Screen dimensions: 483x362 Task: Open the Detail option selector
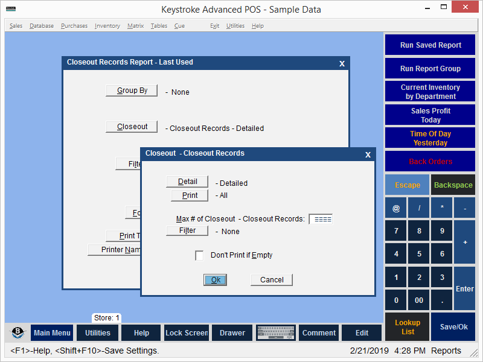click(x=187, y=182)
